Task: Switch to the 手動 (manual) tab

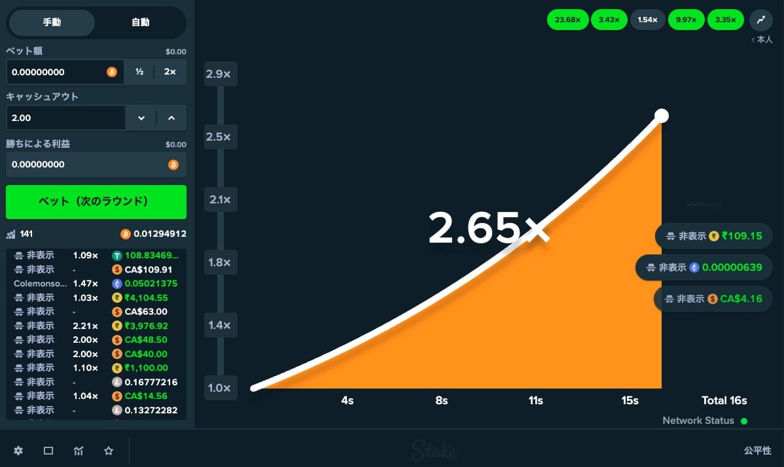Action: click(52, 22)
